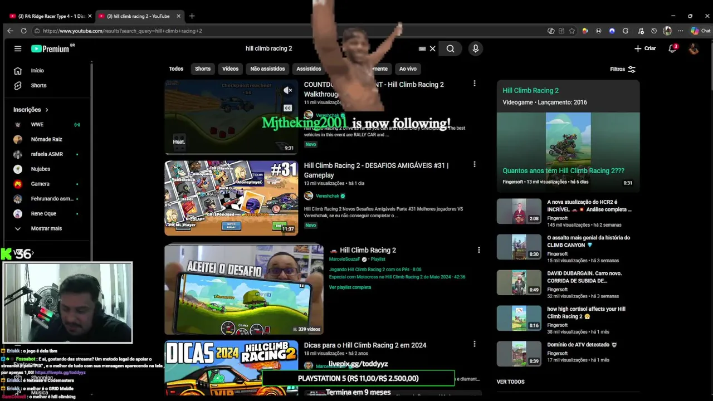Image resolution: width=713 pixels, height=401 pixels.
Task: Open options menu for Dicas 2024 video
Action: [475, 344]
